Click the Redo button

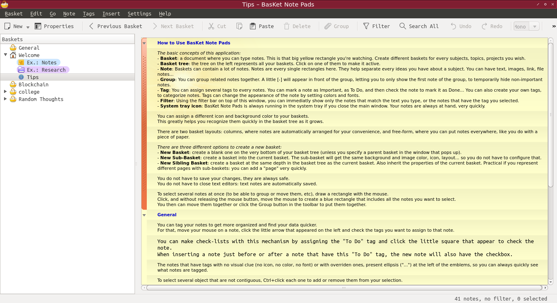[492, 26]
